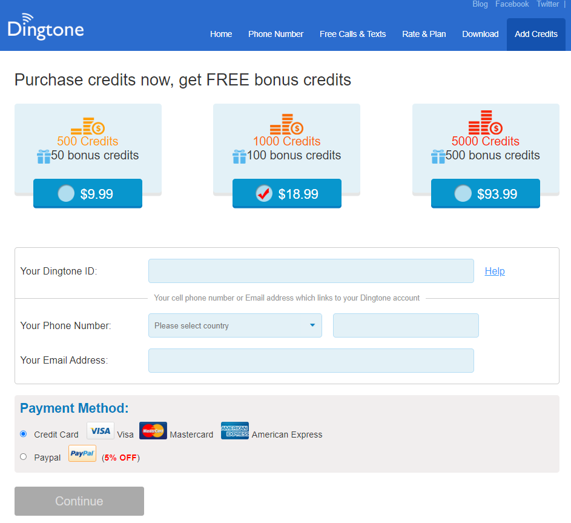
Task: Click gift icon beside 500 bonus credits
Action: pyautogui.click(x=438, y=157)
